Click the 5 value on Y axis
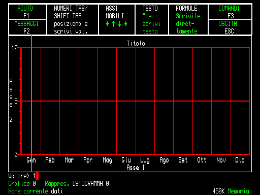This screenshot has width=260, height=195. click(16, 101)
